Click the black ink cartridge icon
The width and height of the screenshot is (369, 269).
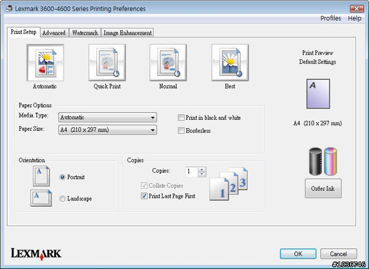click(315, 161)
